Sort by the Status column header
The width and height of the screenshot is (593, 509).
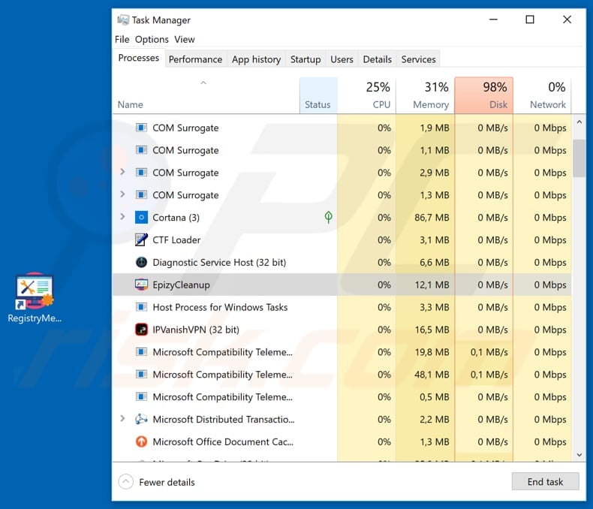tap(318, 95)
